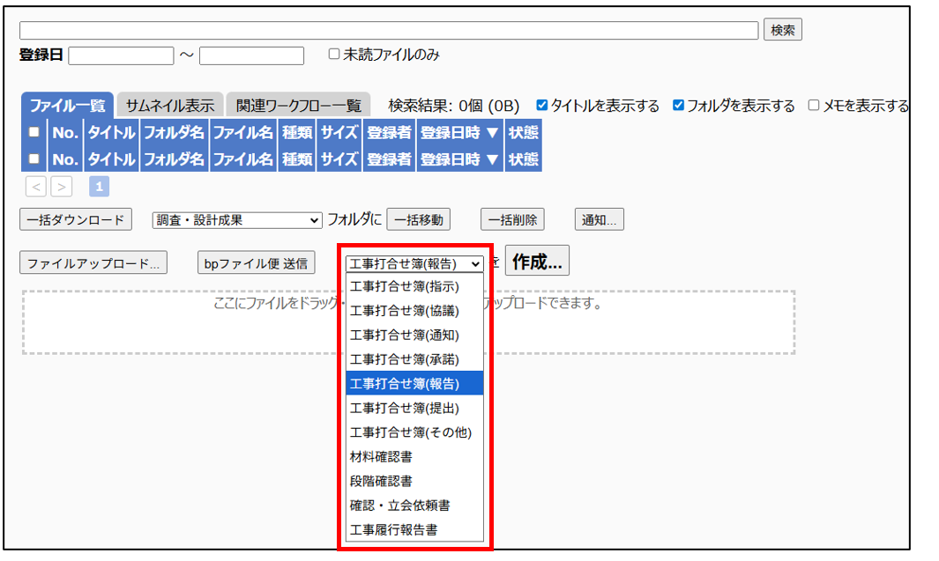
Task: Select ファイル一覧 tab
Action: click(x=67, y=106)
